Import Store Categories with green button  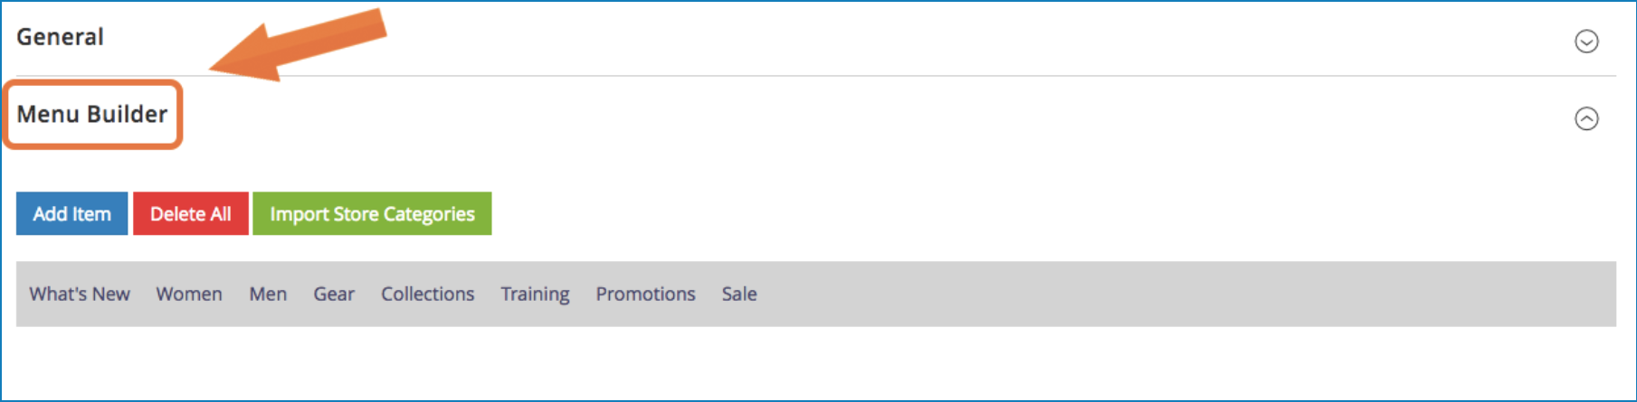(372, 213)
